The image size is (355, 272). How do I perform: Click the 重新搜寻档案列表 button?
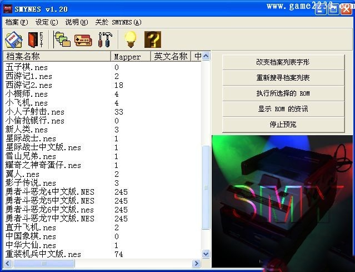[x=283, y=78]
